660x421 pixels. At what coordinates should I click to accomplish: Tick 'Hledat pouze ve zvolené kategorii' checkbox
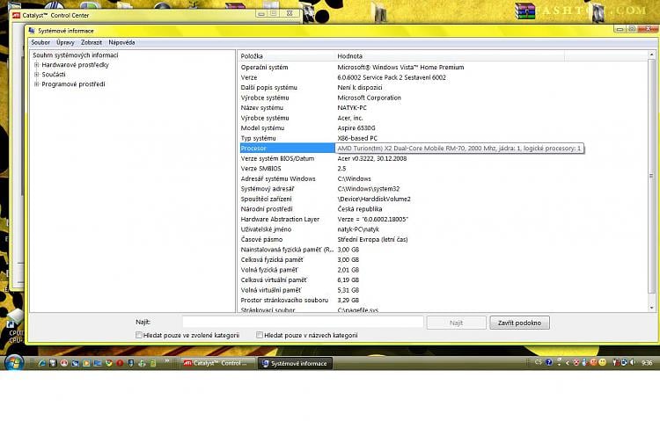(x=139, y=335)
